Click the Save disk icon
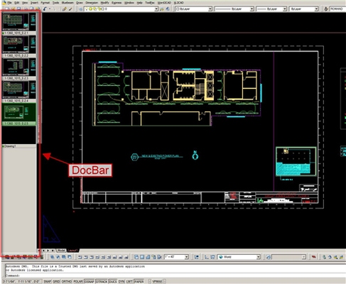The width and height of the screenshot is (346, 284). coord(18,9)
